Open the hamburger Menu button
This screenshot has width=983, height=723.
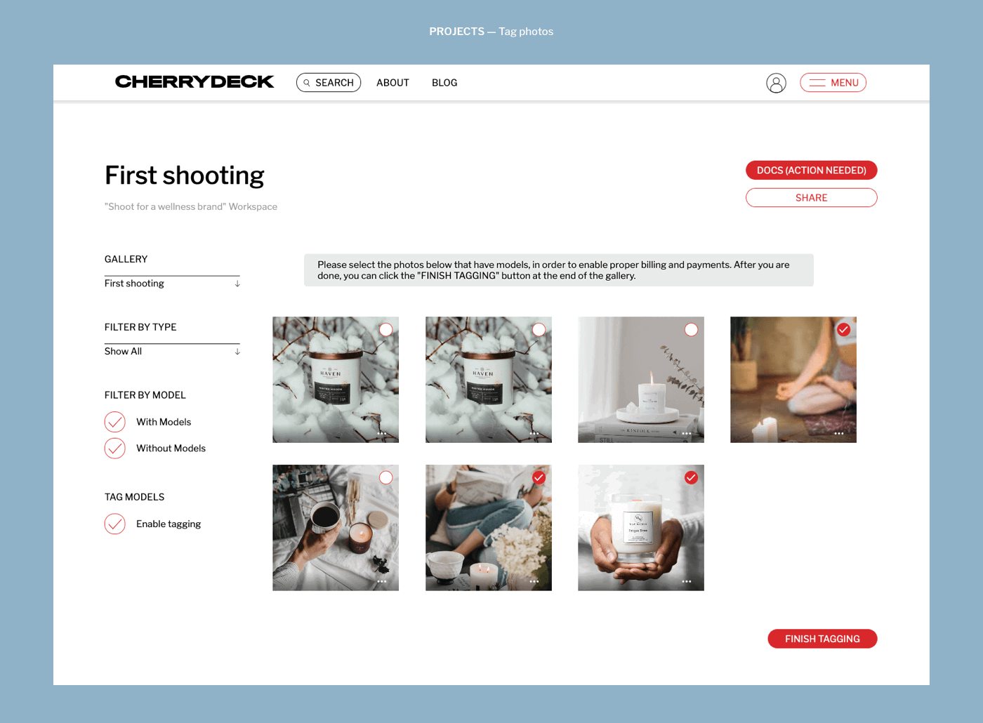(x=833, y=83)
